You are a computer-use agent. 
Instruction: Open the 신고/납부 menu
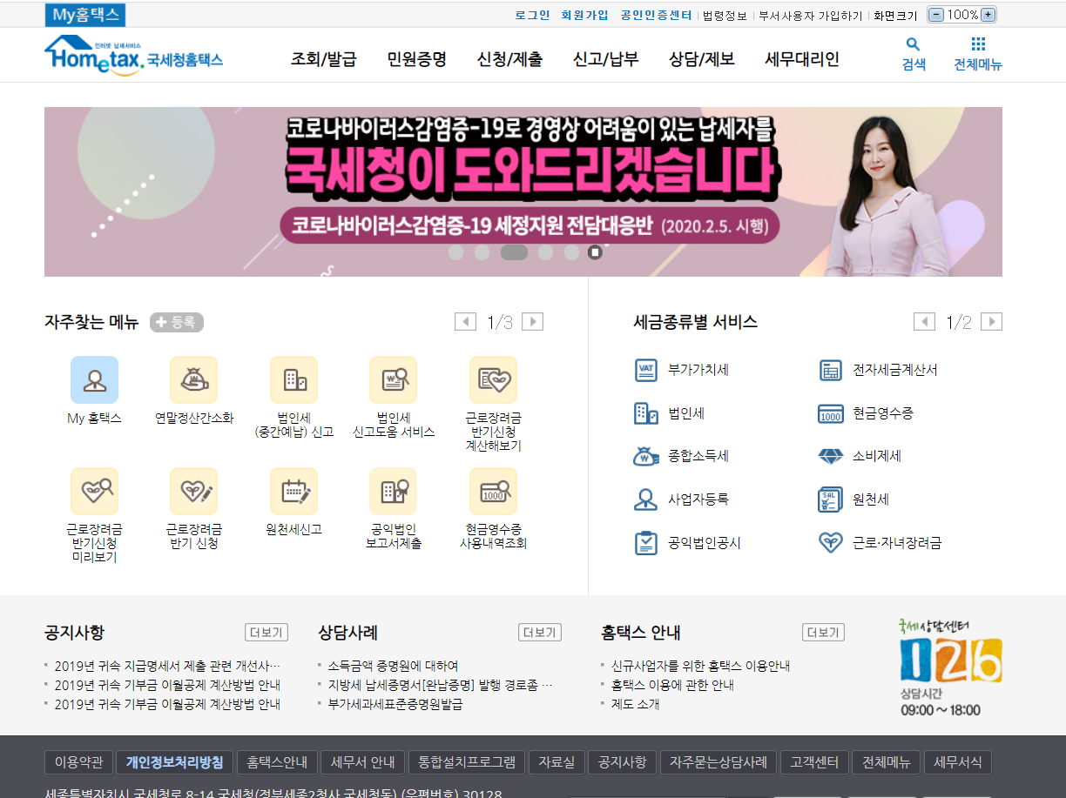[605, 59]
